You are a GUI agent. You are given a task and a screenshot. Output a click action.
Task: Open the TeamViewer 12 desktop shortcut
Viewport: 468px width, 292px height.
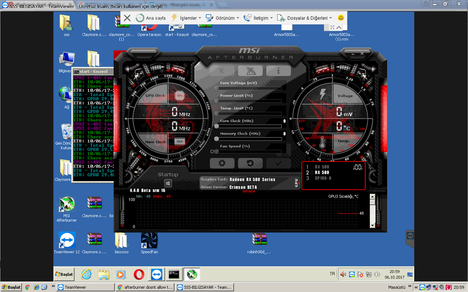click(67, 243)
